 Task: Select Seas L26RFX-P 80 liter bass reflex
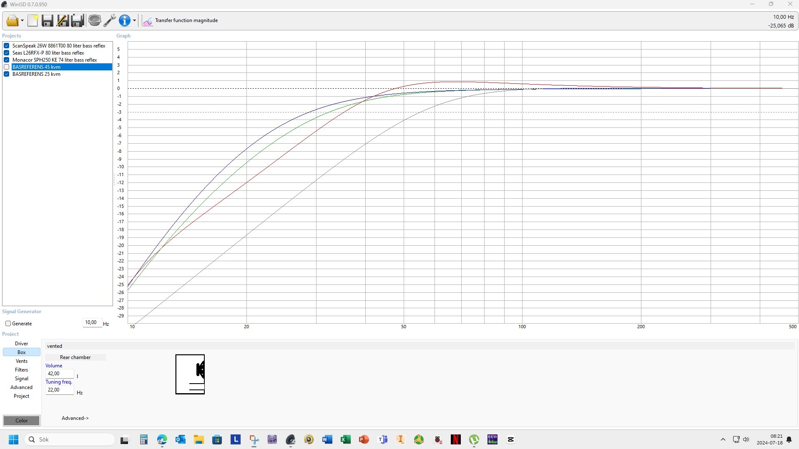(x=48, y=53)
